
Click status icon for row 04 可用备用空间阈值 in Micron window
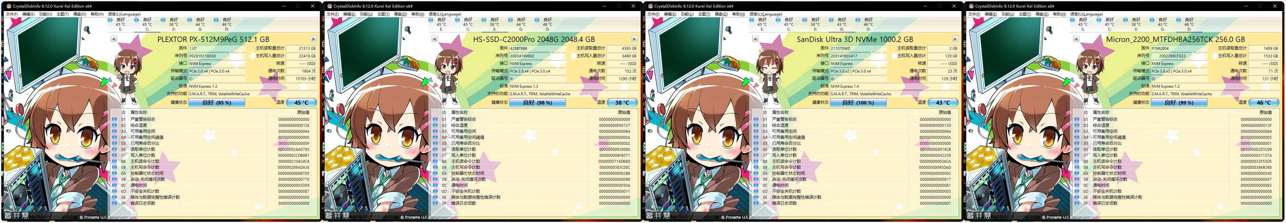[1077, 138]
